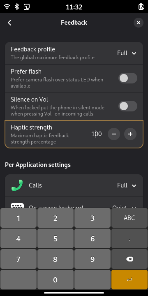Tap the battery charging indicator
Screen dimensions: 148x296
(x=141, y=7)
